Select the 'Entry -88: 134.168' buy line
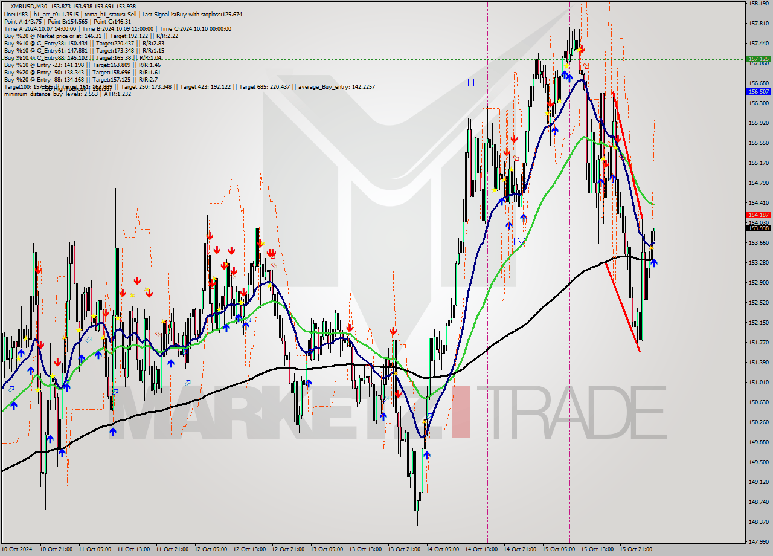This screenshot has width=773, height=556. point(81,79)
